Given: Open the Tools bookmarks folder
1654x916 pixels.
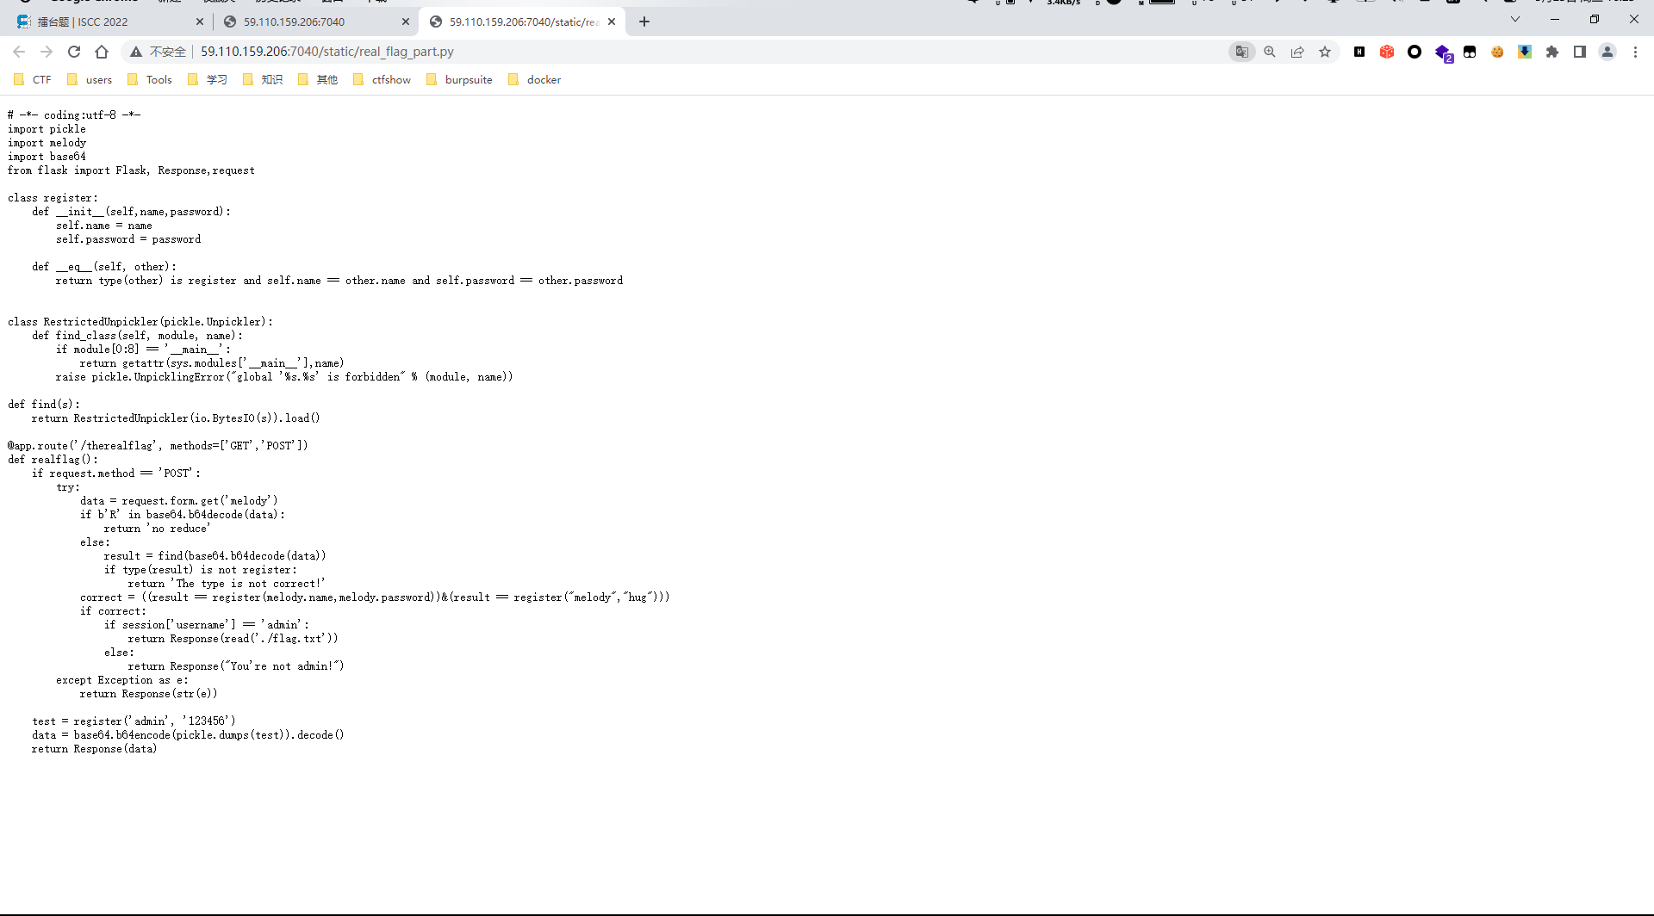Looking at the screenshot, I should (149, 79).
